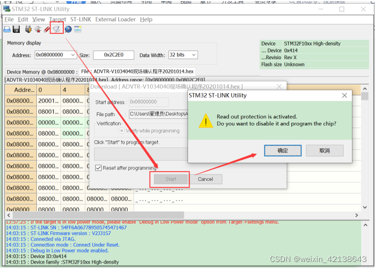
Task: Click the Connected via JTAG log line
Action: tap(41, 239)
